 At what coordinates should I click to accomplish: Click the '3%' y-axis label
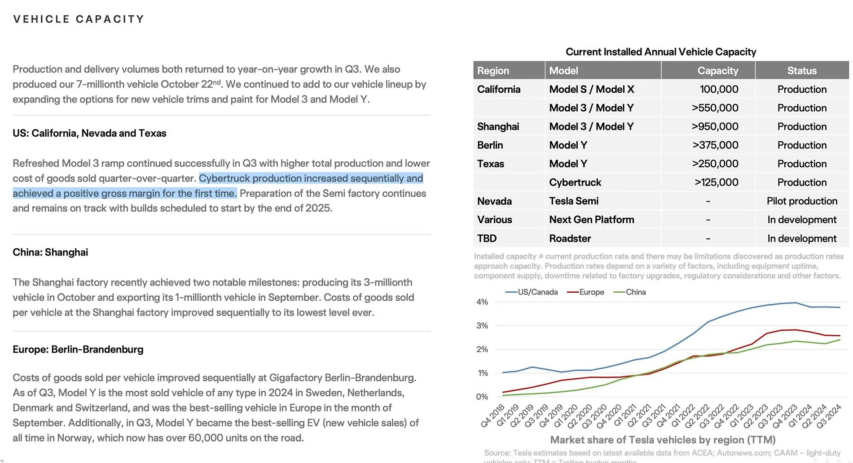point(482,326)
